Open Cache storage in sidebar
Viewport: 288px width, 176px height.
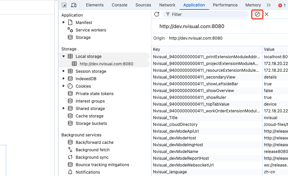89,116
